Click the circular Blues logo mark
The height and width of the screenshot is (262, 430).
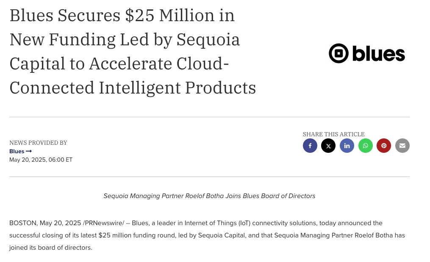coord(338,53)
